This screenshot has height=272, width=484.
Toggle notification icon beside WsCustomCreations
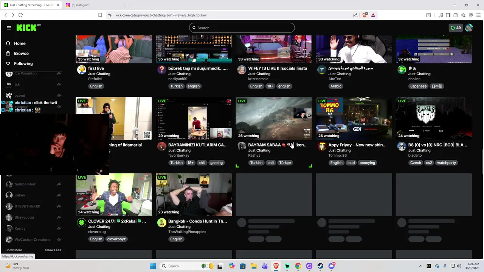[59, 240]
